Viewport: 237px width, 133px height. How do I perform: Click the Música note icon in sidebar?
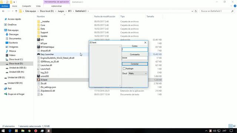(x=7, y=51)
